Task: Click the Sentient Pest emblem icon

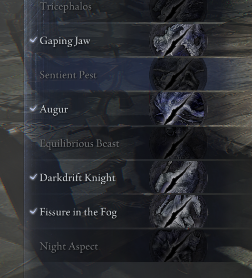Action: [178, 74]
